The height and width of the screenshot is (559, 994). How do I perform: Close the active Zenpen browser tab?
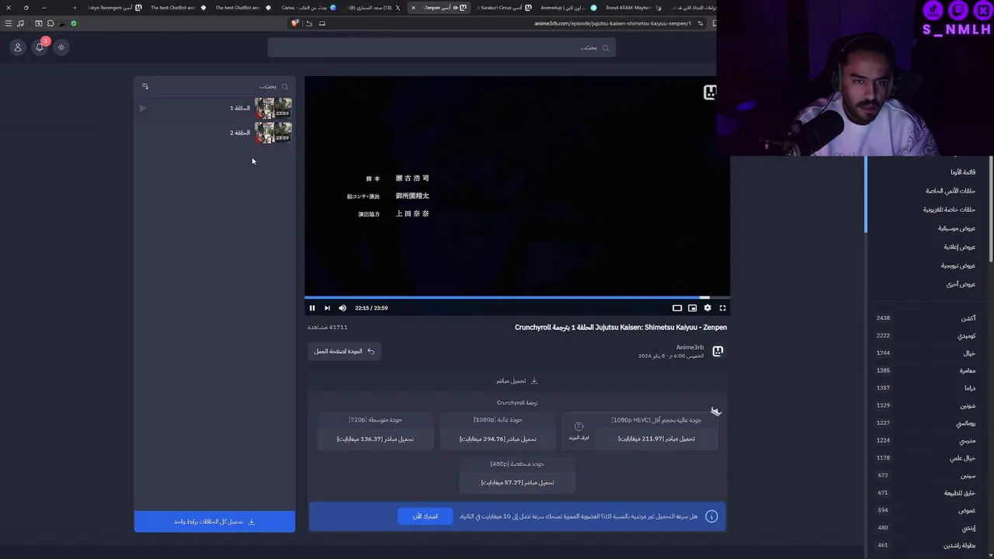(413, 8)
